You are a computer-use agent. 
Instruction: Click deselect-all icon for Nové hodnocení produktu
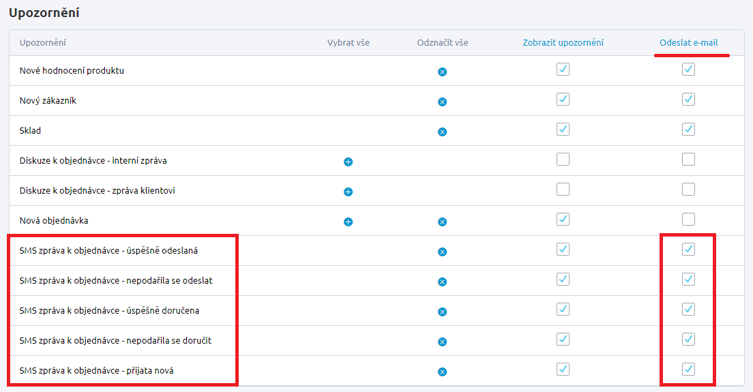point(442,72)
